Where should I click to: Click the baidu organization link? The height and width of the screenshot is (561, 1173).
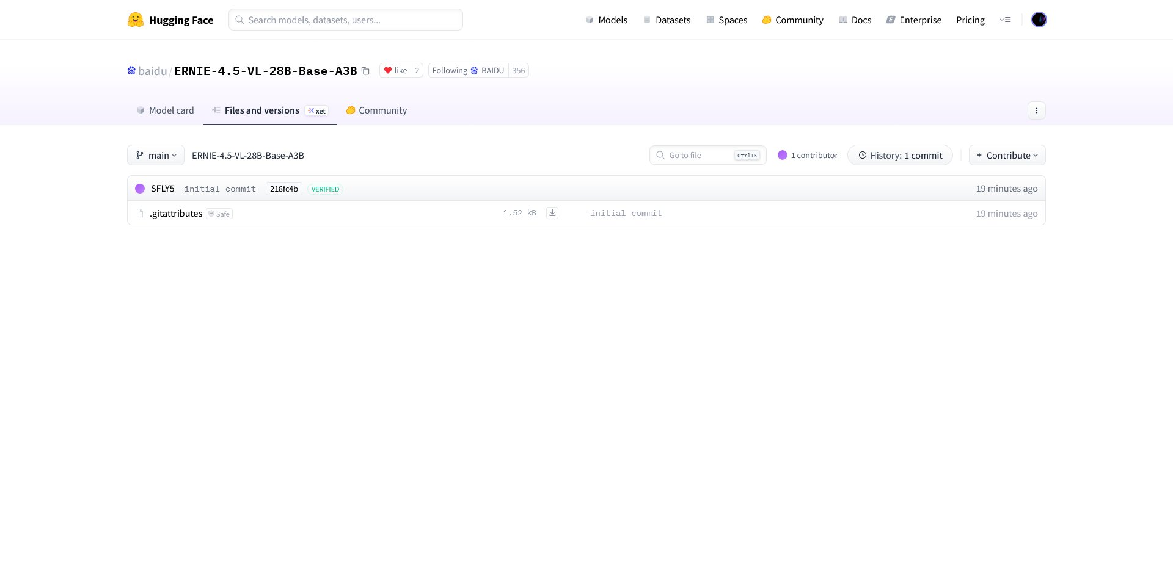(x=152, y=71)
